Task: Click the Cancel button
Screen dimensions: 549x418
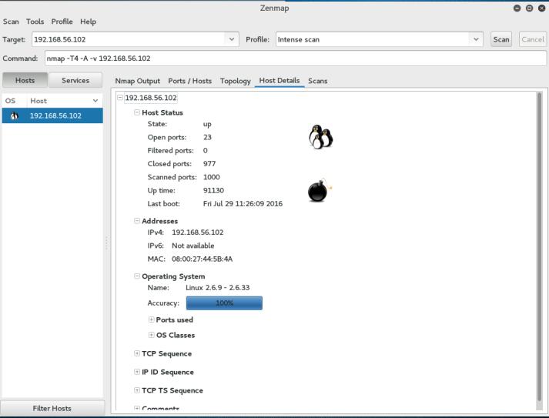Action: [533, 39]
